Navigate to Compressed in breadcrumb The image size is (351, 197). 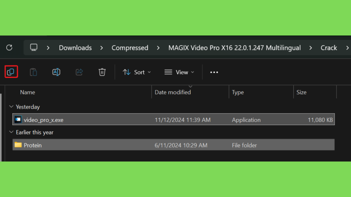[130, 48]
